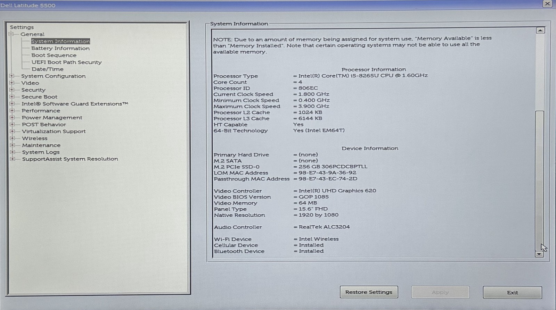
Task: Expand Intel Software Guard Extensions node
Action: [12, 103]
